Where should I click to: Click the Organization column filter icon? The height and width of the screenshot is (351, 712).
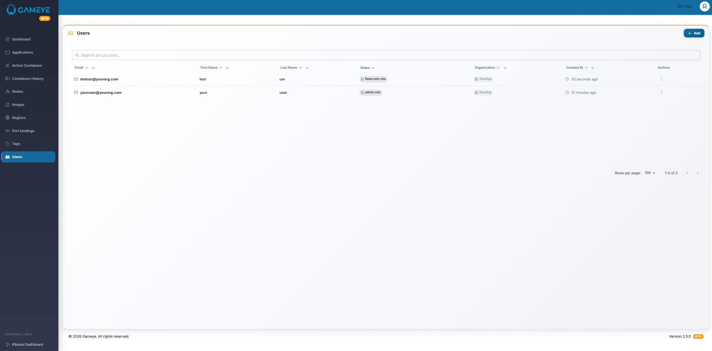505,68
